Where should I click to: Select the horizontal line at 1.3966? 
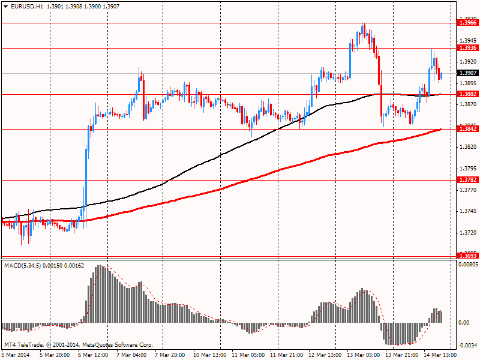click(229, 23)
